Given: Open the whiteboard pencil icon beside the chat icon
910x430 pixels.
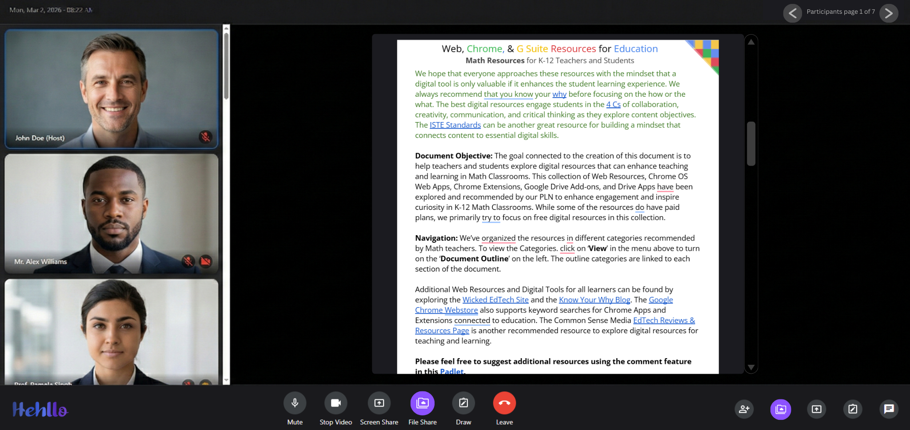Looking at the screenshot, I should click(x=853, y=409).
